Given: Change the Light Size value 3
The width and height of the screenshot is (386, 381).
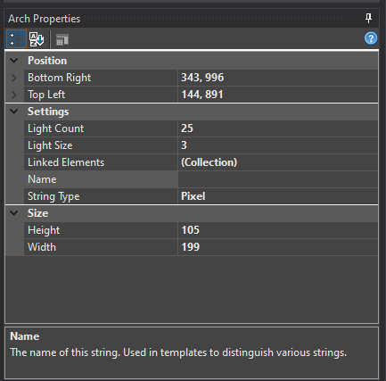Looking at the screenshot, I should pos(278,145).
